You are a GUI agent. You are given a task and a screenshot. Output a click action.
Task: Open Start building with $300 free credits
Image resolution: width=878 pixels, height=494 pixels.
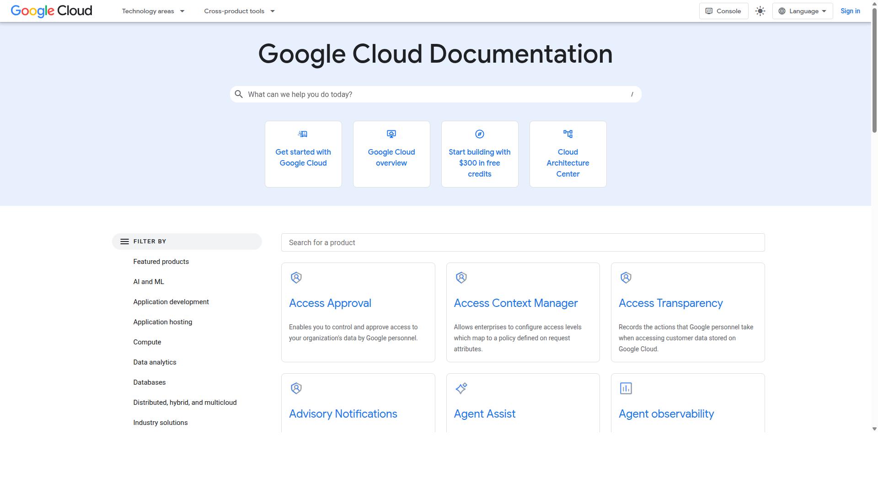[480, 163]
